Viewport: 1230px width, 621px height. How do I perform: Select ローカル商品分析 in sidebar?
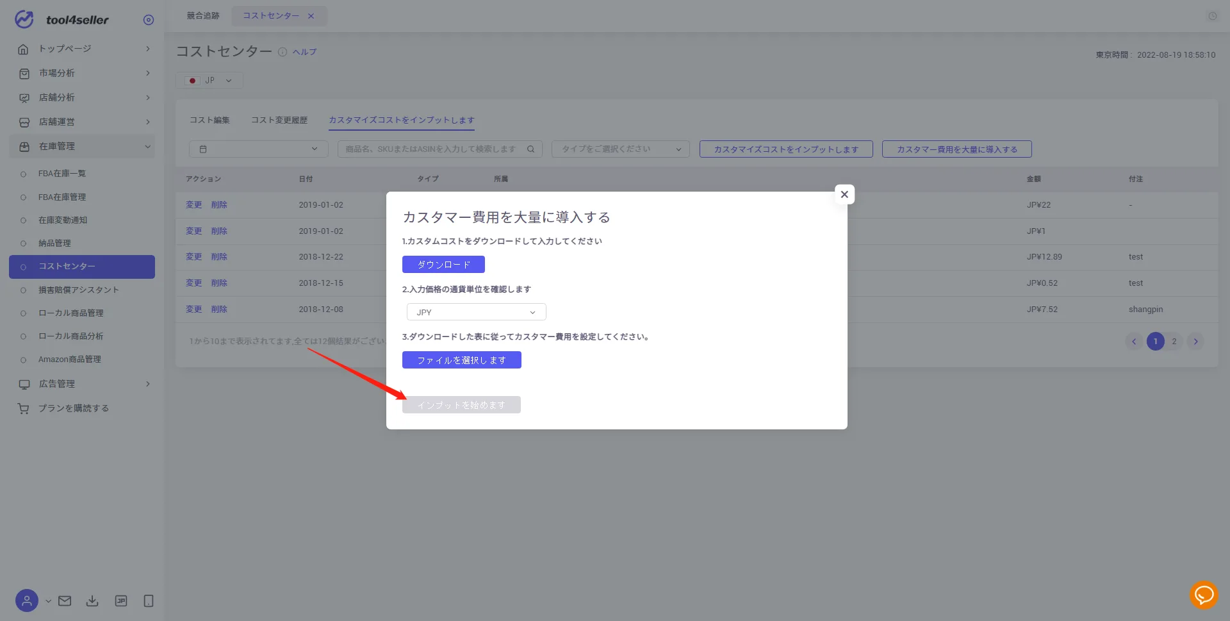[70, 336]
